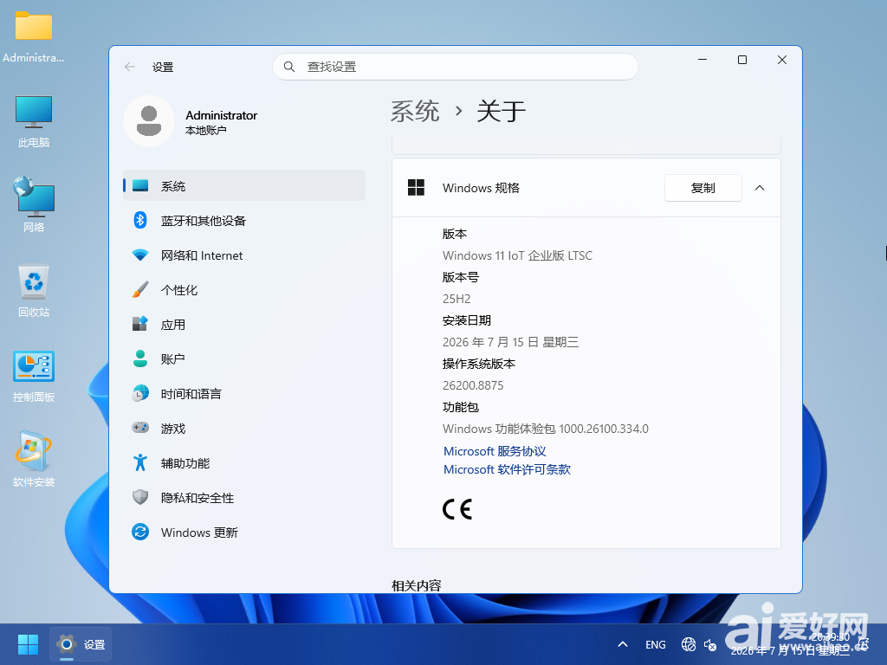This screenshot has width=887, height=665.
Task: Click the 25H2 version number value
Action: 456,299
